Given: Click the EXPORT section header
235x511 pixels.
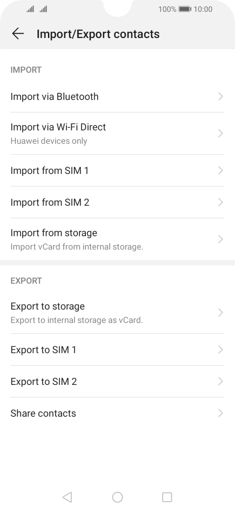Looking at the screenshot, I should pos(26,281).
